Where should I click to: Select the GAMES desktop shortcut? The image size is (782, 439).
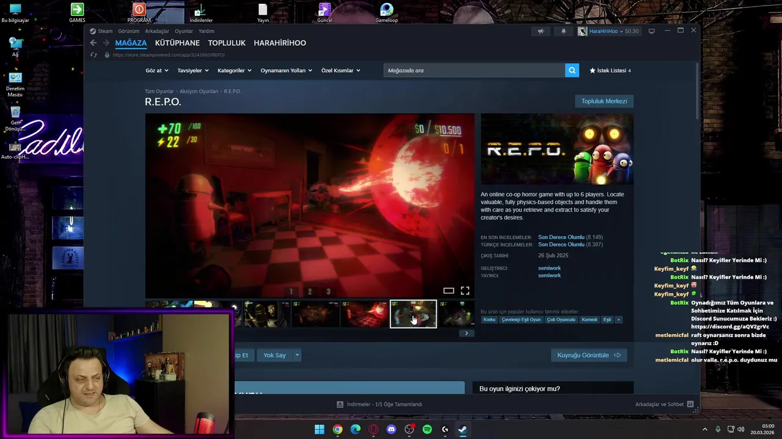77,13
